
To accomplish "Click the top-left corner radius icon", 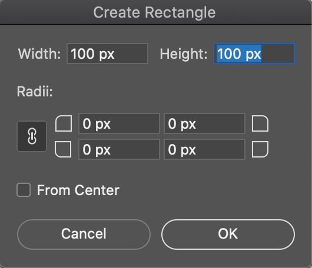I will click(64, 123).
